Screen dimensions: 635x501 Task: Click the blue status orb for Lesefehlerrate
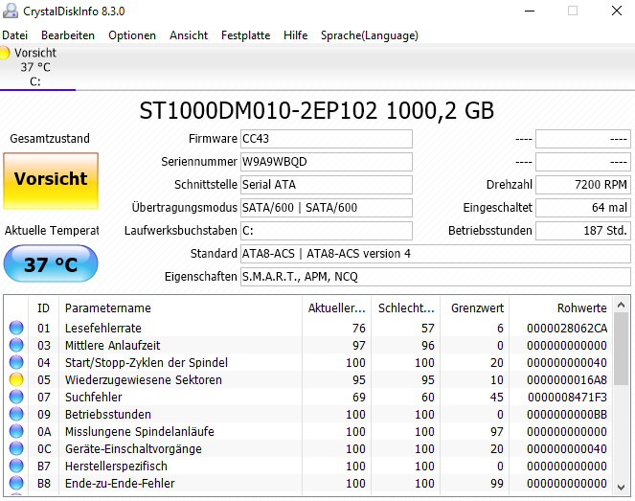click(x=16, y=328)
